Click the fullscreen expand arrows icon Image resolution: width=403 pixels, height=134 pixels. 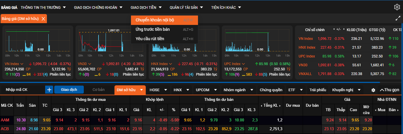click(x=398, y=18)
